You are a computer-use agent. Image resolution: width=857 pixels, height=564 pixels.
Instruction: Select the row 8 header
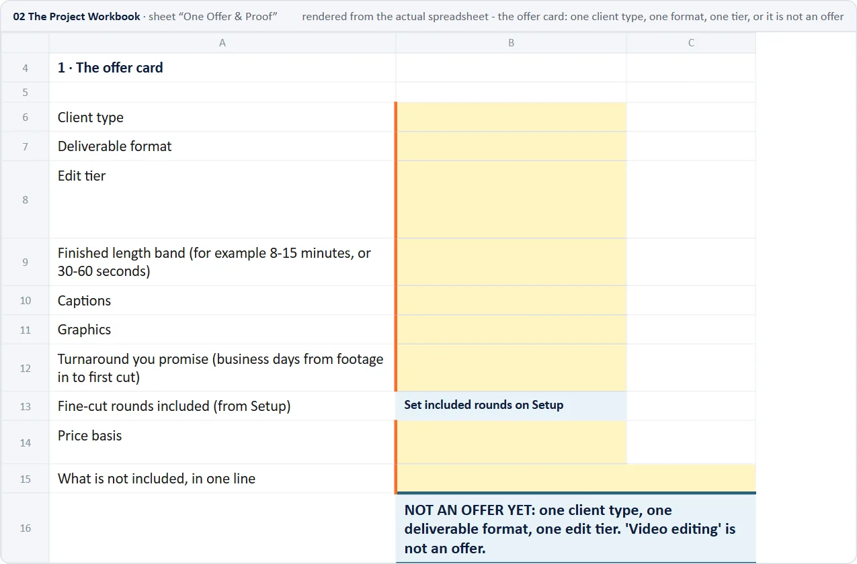coord(26,199)
